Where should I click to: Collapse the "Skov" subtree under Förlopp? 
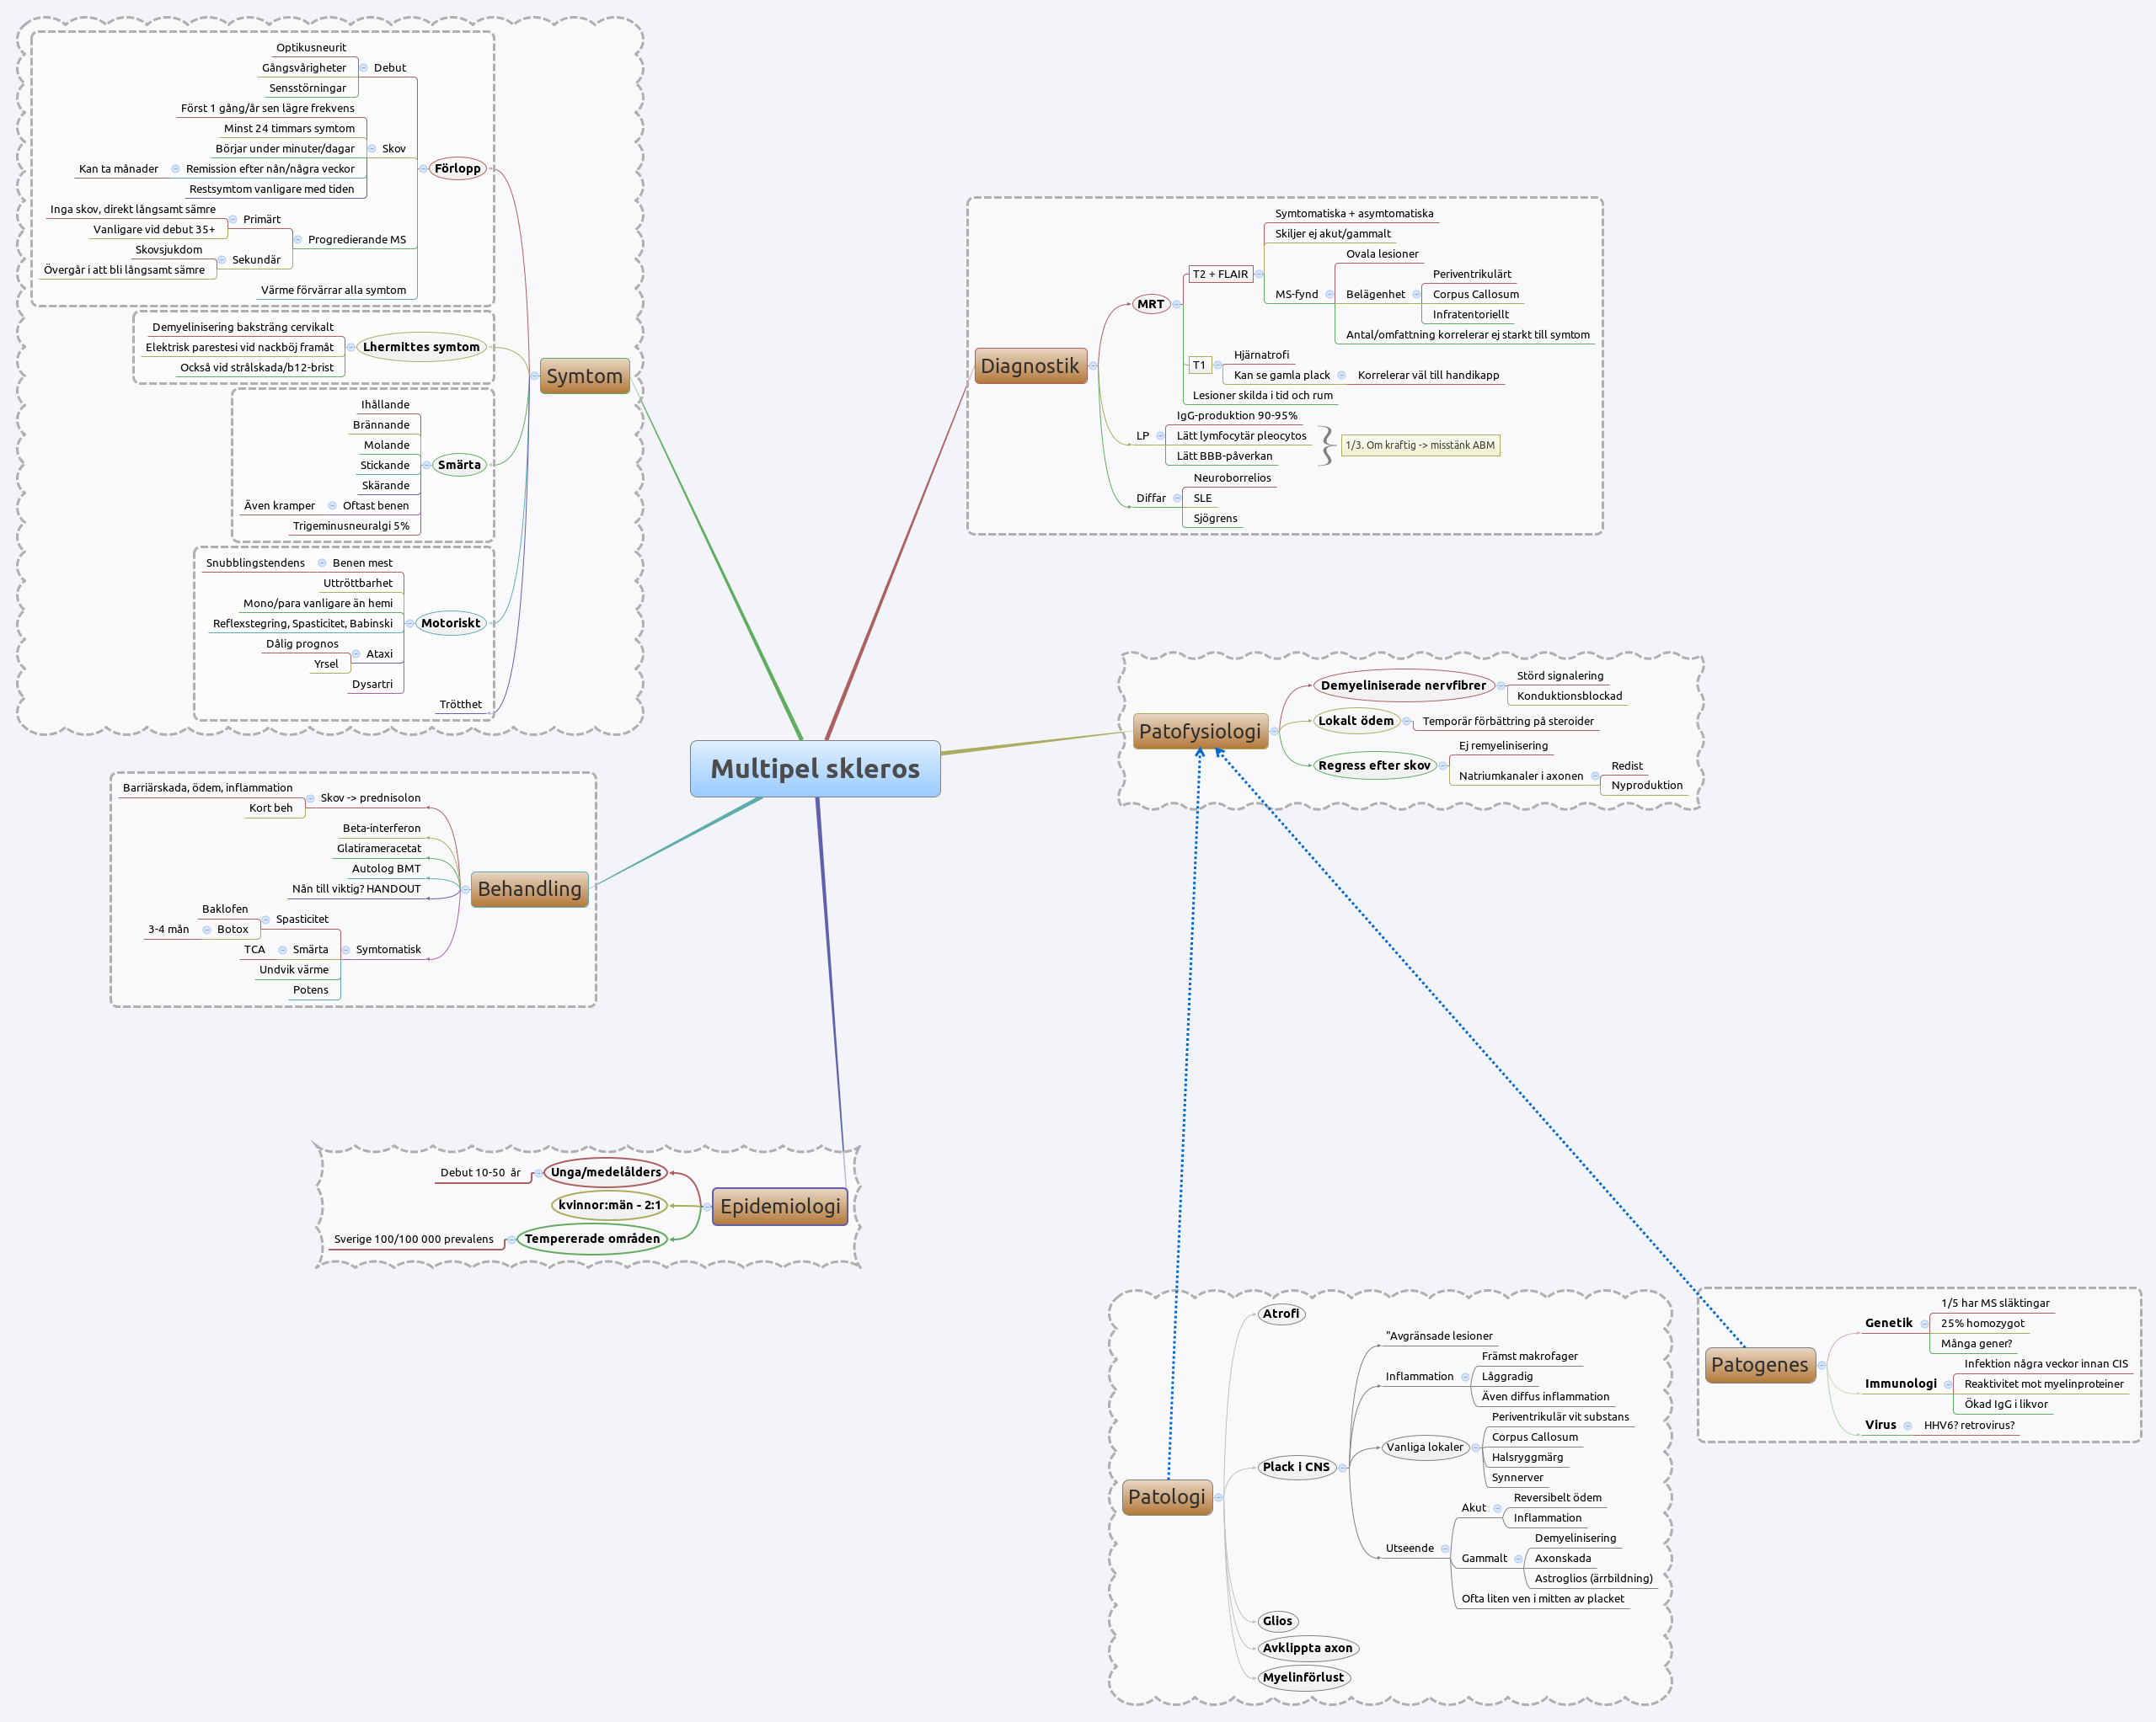(x=374, y=148)
